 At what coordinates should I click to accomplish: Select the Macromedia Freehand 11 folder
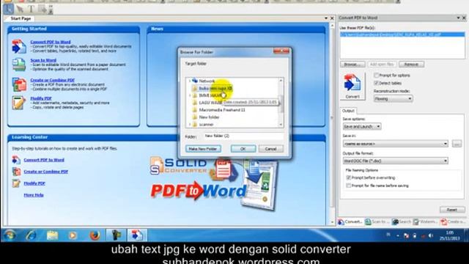222,110
